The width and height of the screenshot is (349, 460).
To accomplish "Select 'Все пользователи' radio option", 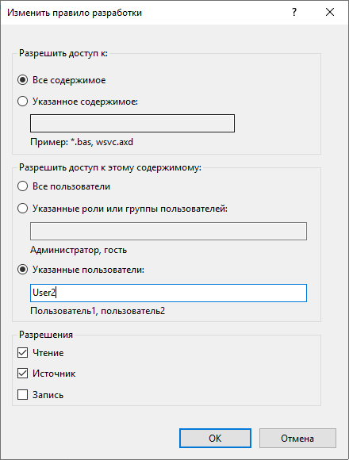I will [22, 186].
